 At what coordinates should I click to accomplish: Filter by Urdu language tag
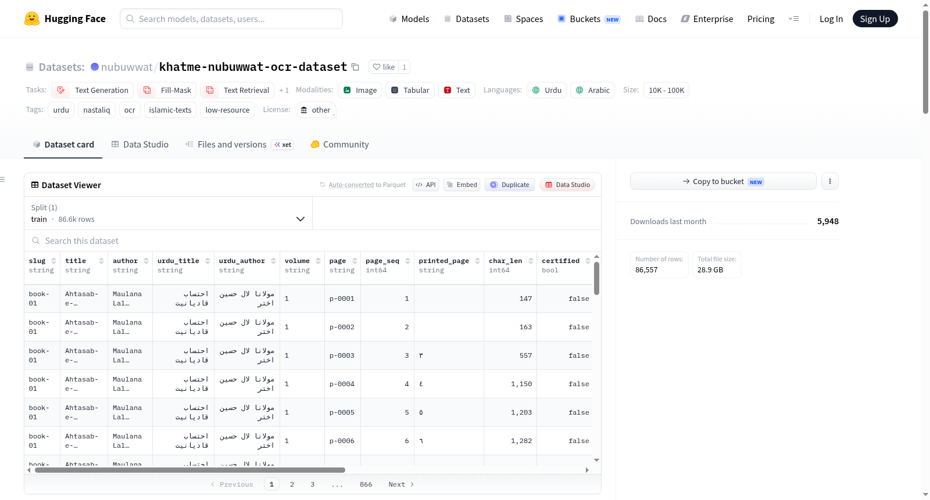tap(546, 90)
